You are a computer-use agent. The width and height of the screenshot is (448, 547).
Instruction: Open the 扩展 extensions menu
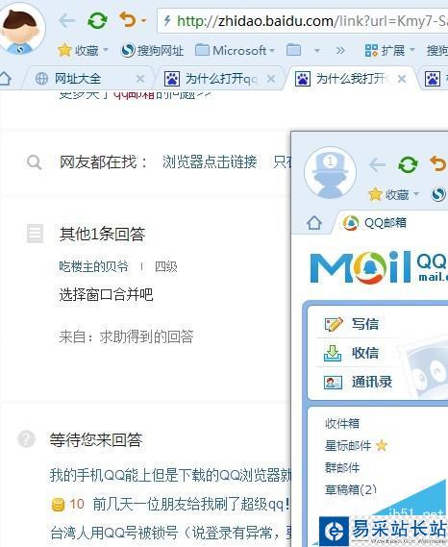coord(389,51)
